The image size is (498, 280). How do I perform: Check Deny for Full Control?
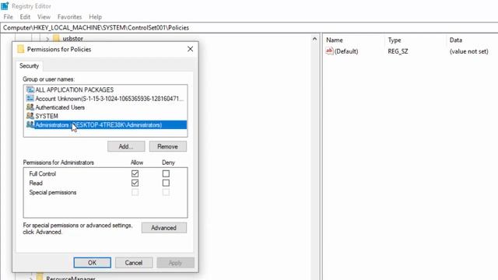[166, 173]
